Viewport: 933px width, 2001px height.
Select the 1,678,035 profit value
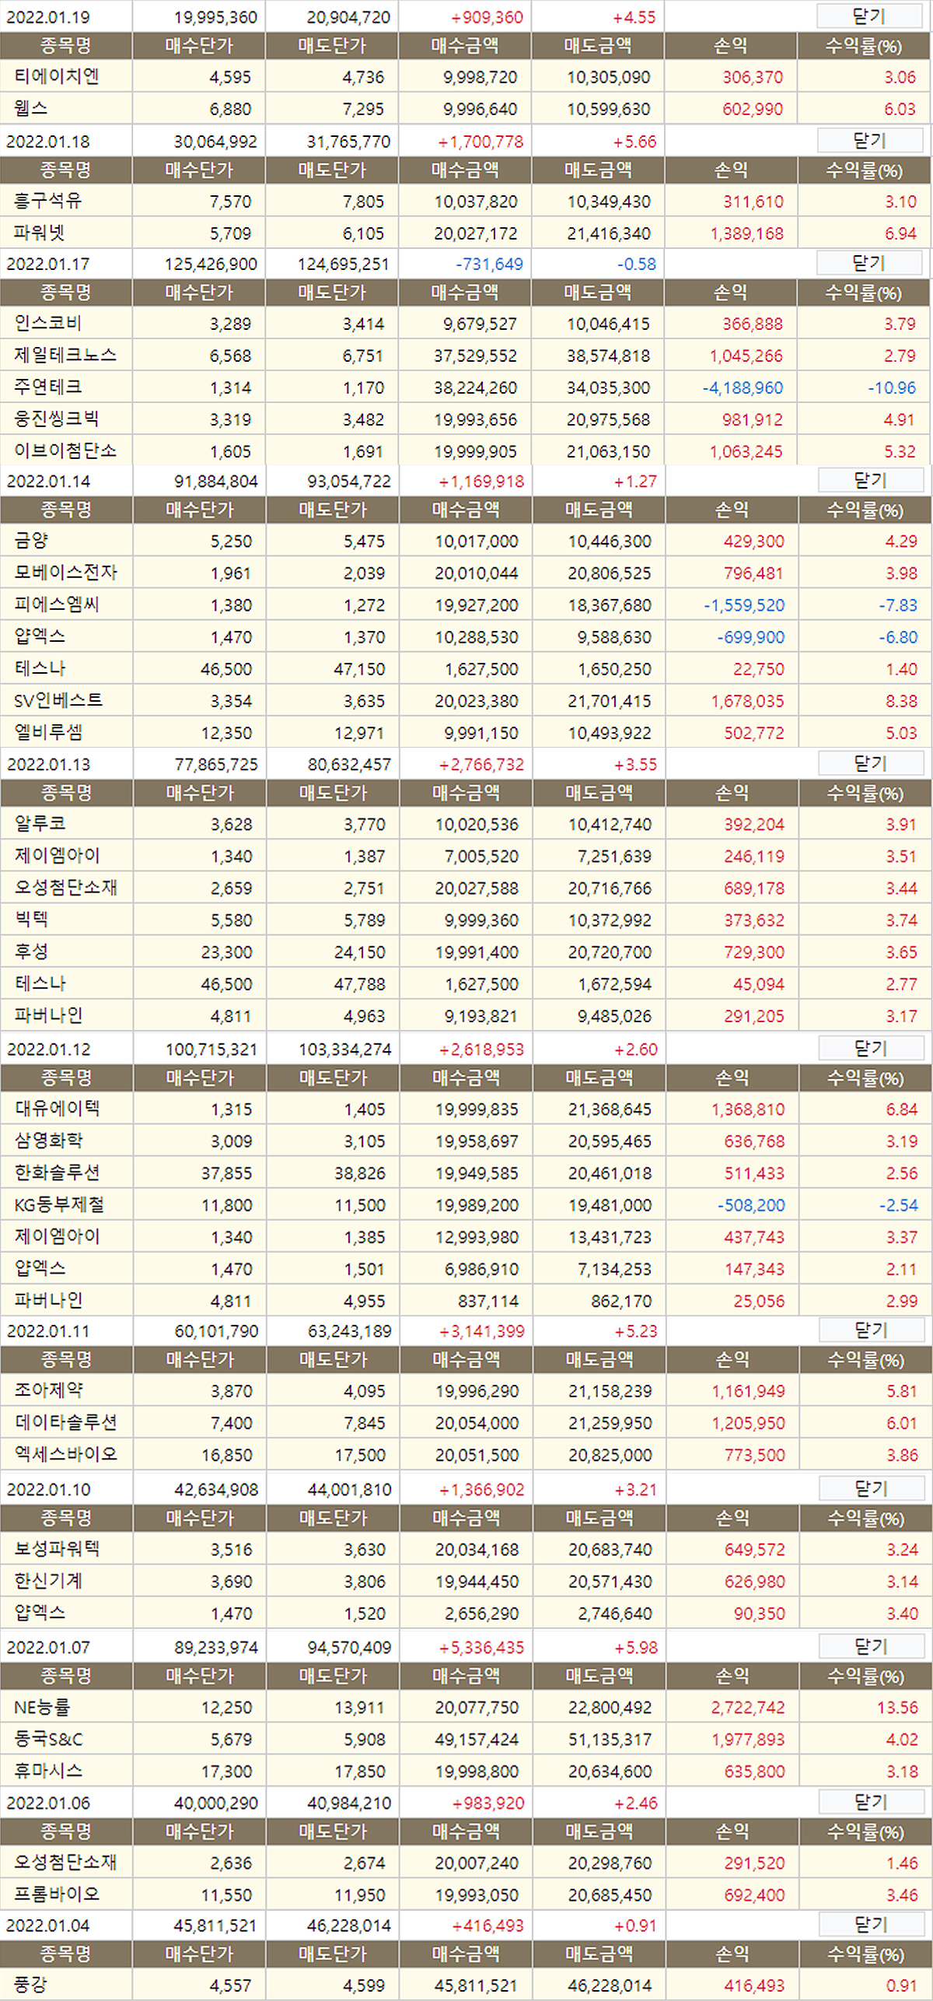pyautogui.click(x=748, y=700)
